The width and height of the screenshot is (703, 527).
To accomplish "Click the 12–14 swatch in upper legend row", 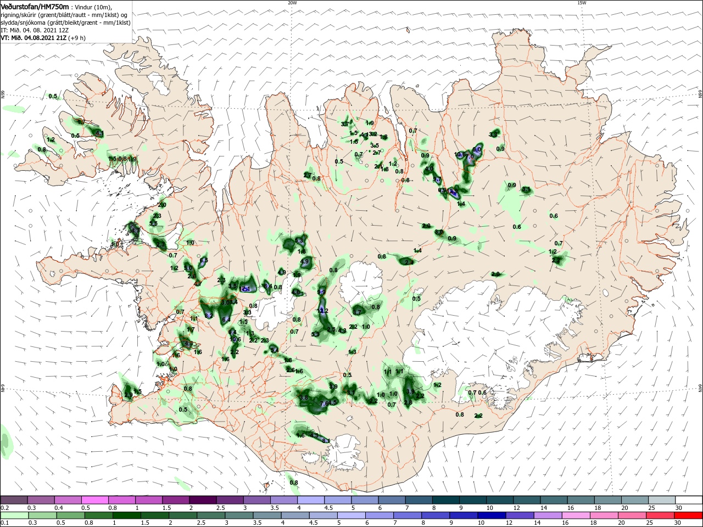I will [x=526, y=500].
